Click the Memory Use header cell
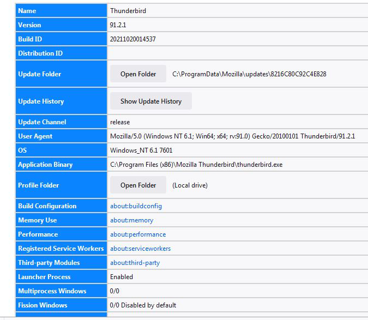 tap(61, 220)
